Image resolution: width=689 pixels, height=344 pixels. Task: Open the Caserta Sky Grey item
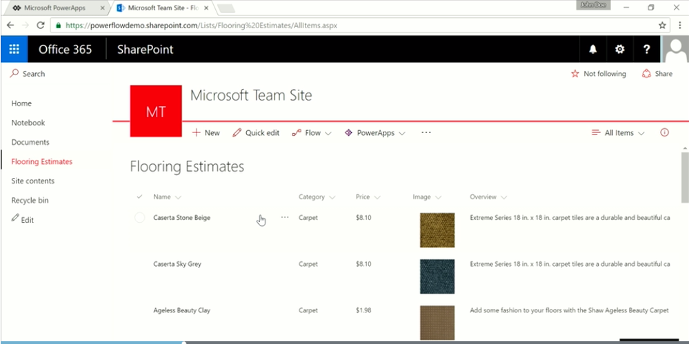(177, 264)
